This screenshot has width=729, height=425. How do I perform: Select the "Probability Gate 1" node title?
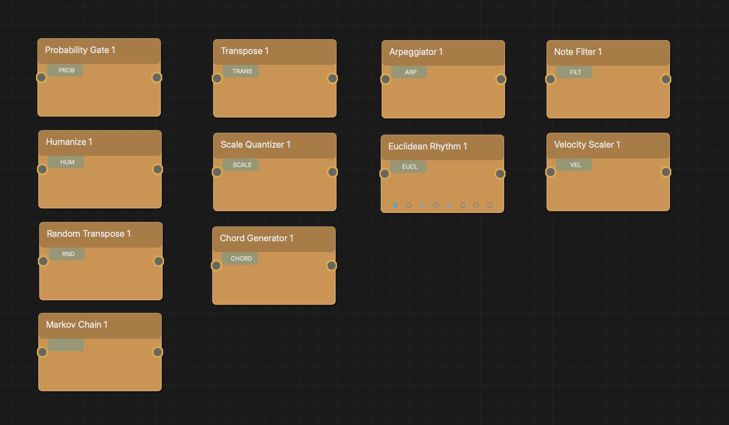(x=80, y=50)
